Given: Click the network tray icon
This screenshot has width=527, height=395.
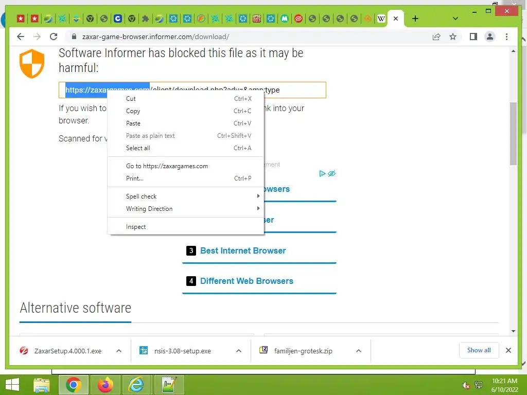Looking at the screenshot, I should click(x=478, y=385).
